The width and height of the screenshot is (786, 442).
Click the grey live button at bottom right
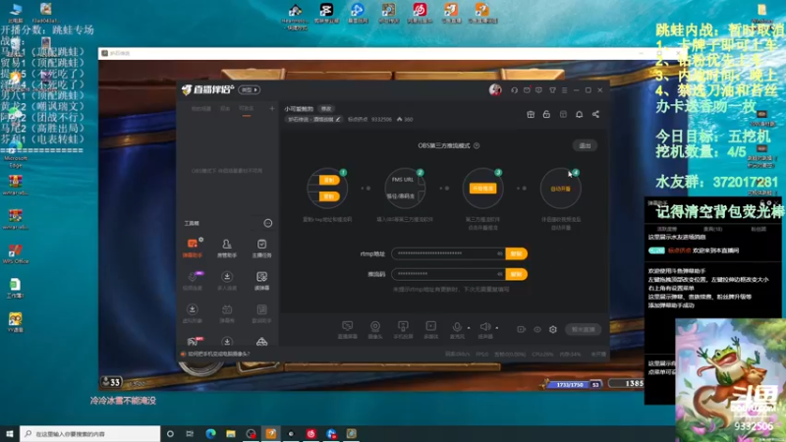pos(583,329)
